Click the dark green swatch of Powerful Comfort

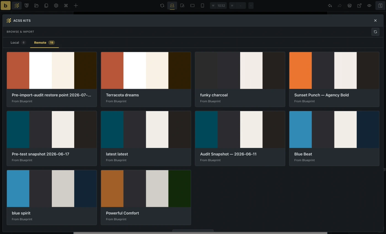click(x=179, y=189)
